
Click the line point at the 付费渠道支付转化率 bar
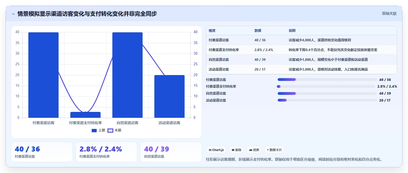(85, 112)
